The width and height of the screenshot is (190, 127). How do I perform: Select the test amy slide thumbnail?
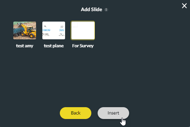pyautogui.click(x=24, y=30)
